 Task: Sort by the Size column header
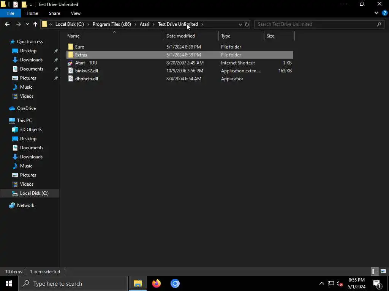[270, 36]
